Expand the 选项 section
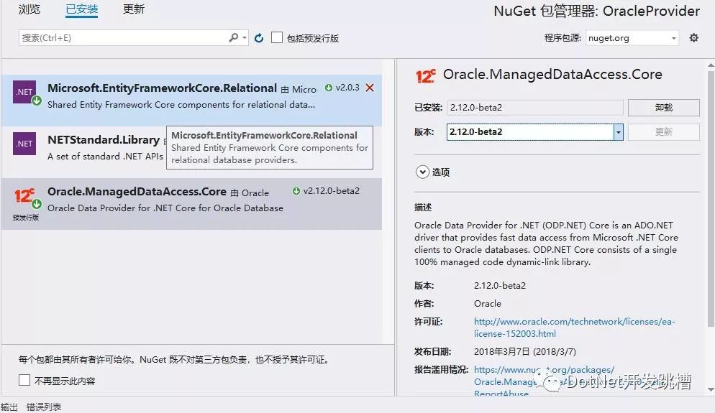Viewport: 715px width, 413px height. tap(422, 172)
